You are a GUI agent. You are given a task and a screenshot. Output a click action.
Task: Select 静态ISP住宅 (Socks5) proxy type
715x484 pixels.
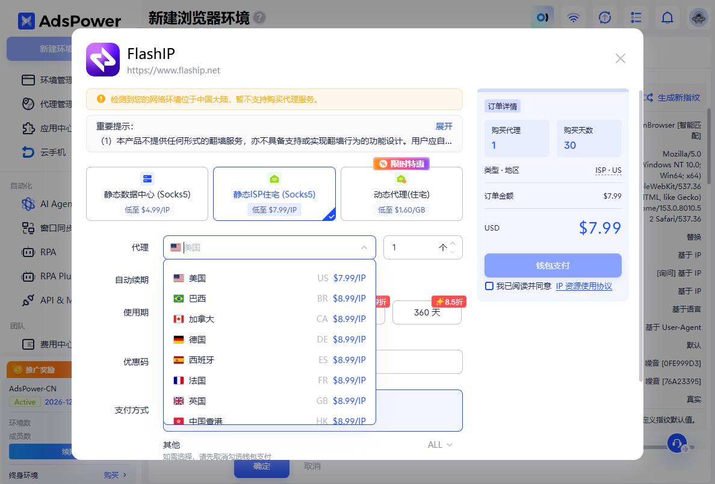tap(274, 194)
